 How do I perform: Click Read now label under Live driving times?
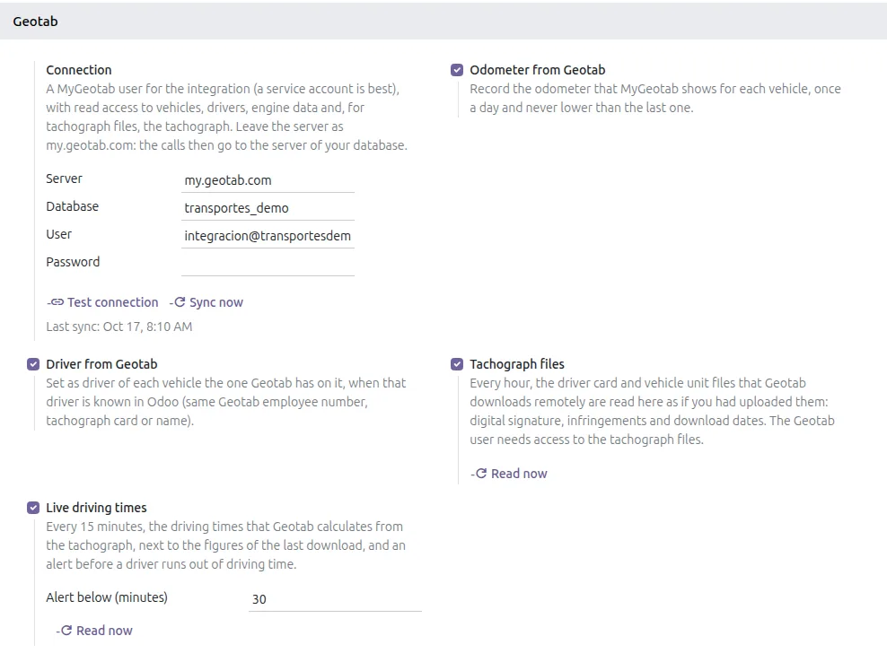coord(104,631)
